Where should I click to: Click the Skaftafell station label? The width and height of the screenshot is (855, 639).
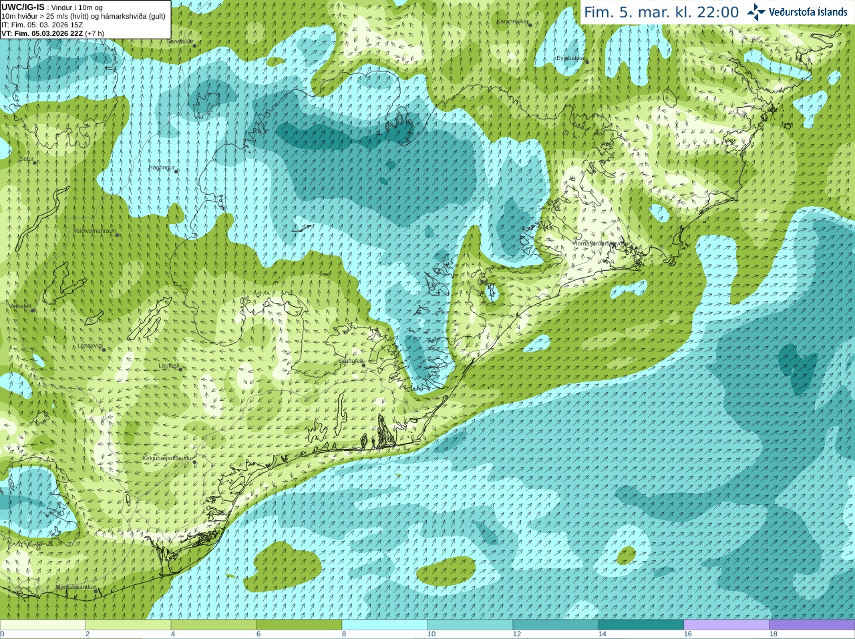pos(350,361)
